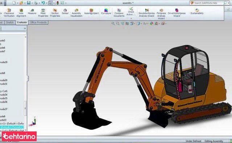Click the feature tree collapse handle

click(x=28, y=78)
